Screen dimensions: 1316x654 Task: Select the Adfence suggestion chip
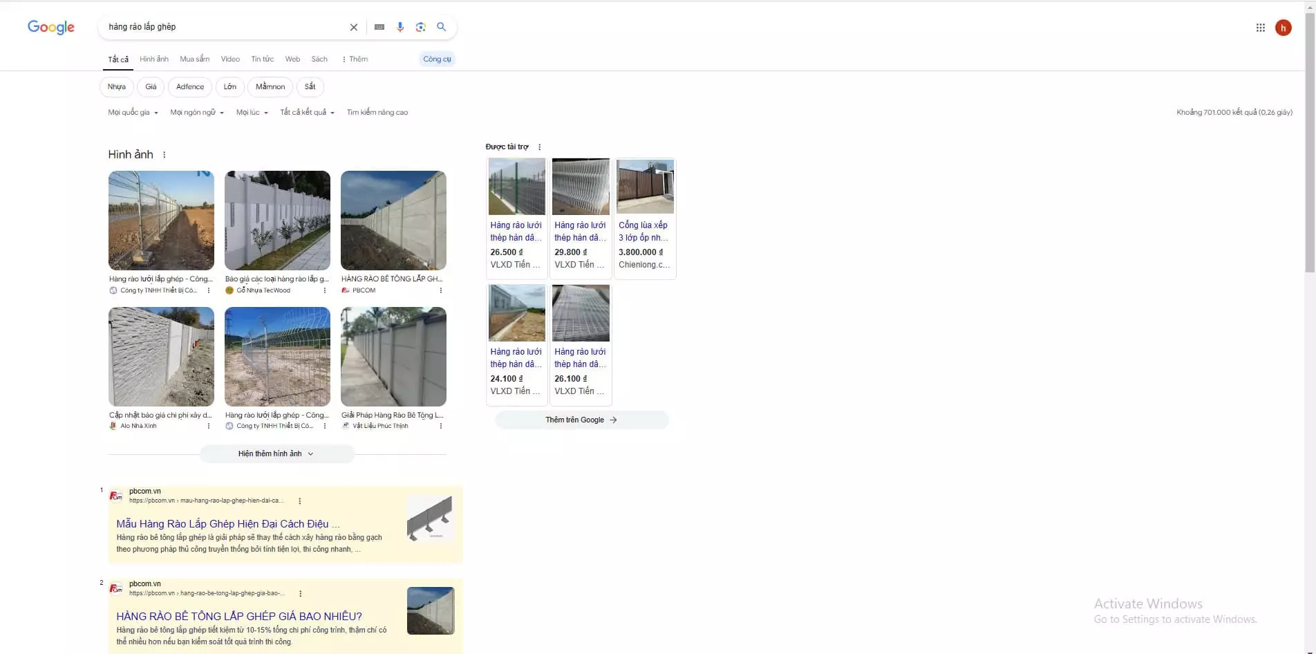[190, 87]
